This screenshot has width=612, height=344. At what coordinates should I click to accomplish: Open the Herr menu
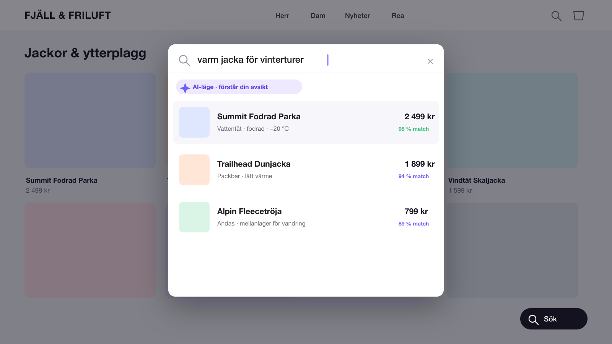[282, 16]
